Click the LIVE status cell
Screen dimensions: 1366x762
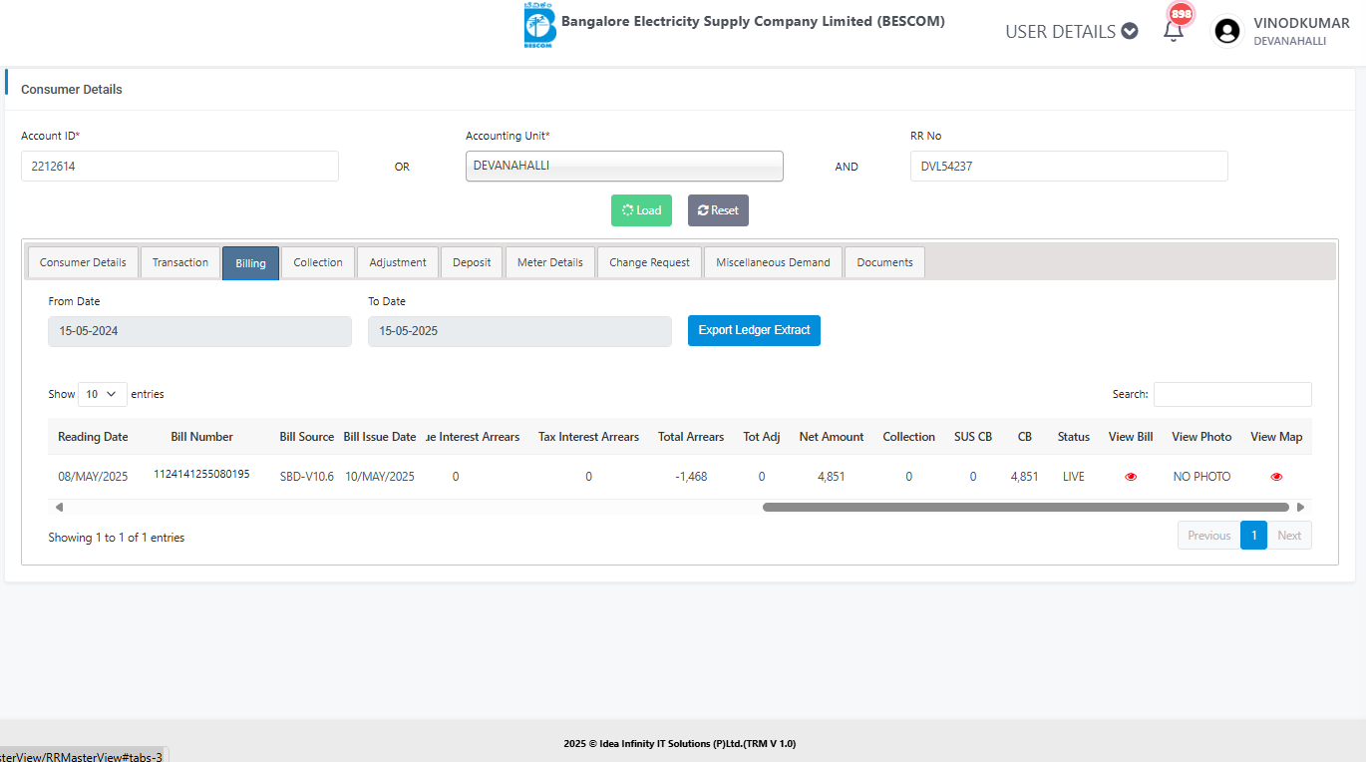click(1074, 477)
